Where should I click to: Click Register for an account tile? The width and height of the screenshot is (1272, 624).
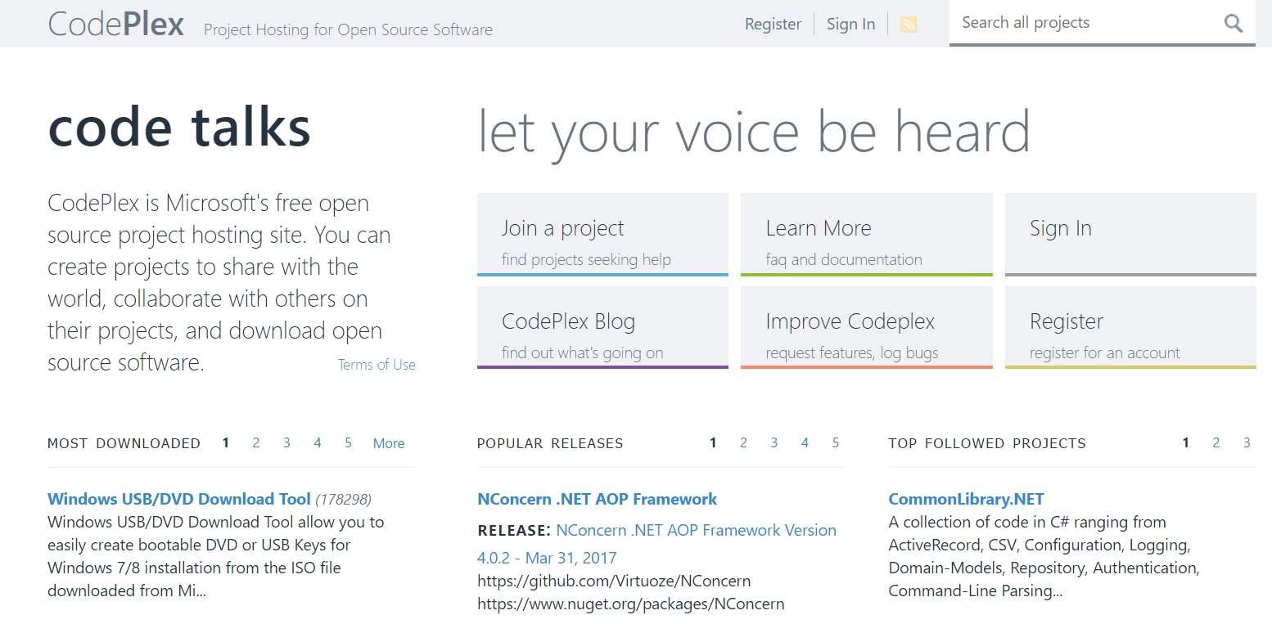coord(1130,327)
